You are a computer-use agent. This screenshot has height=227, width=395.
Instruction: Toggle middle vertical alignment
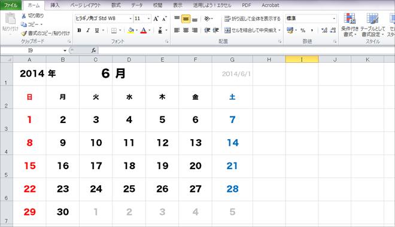(186, 19)
